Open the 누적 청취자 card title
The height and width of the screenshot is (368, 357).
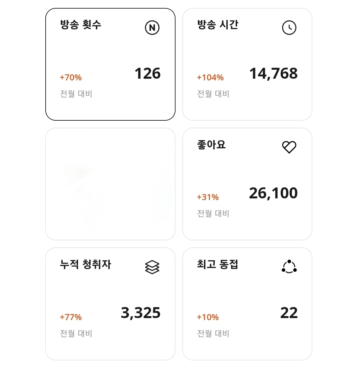coord(86,265)
